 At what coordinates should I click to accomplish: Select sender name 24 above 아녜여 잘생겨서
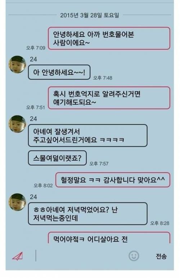[33, 119]
